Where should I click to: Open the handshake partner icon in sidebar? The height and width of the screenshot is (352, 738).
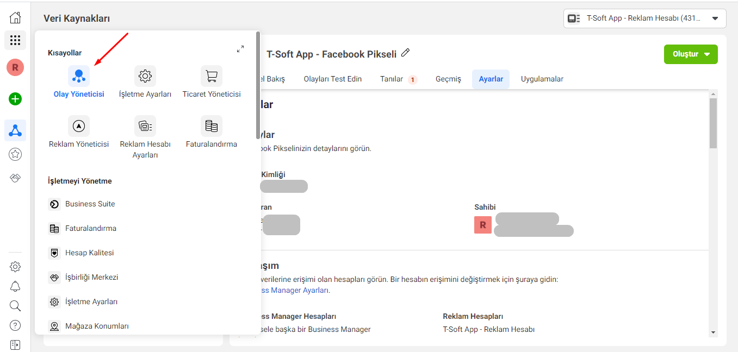coord(15,178)
